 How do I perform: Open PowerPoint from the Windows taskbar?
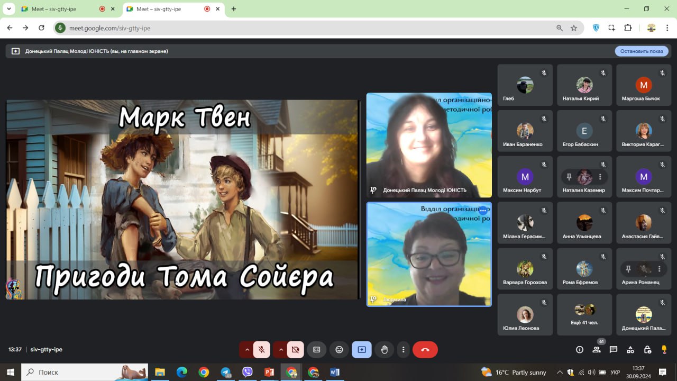tap(269, 372)
